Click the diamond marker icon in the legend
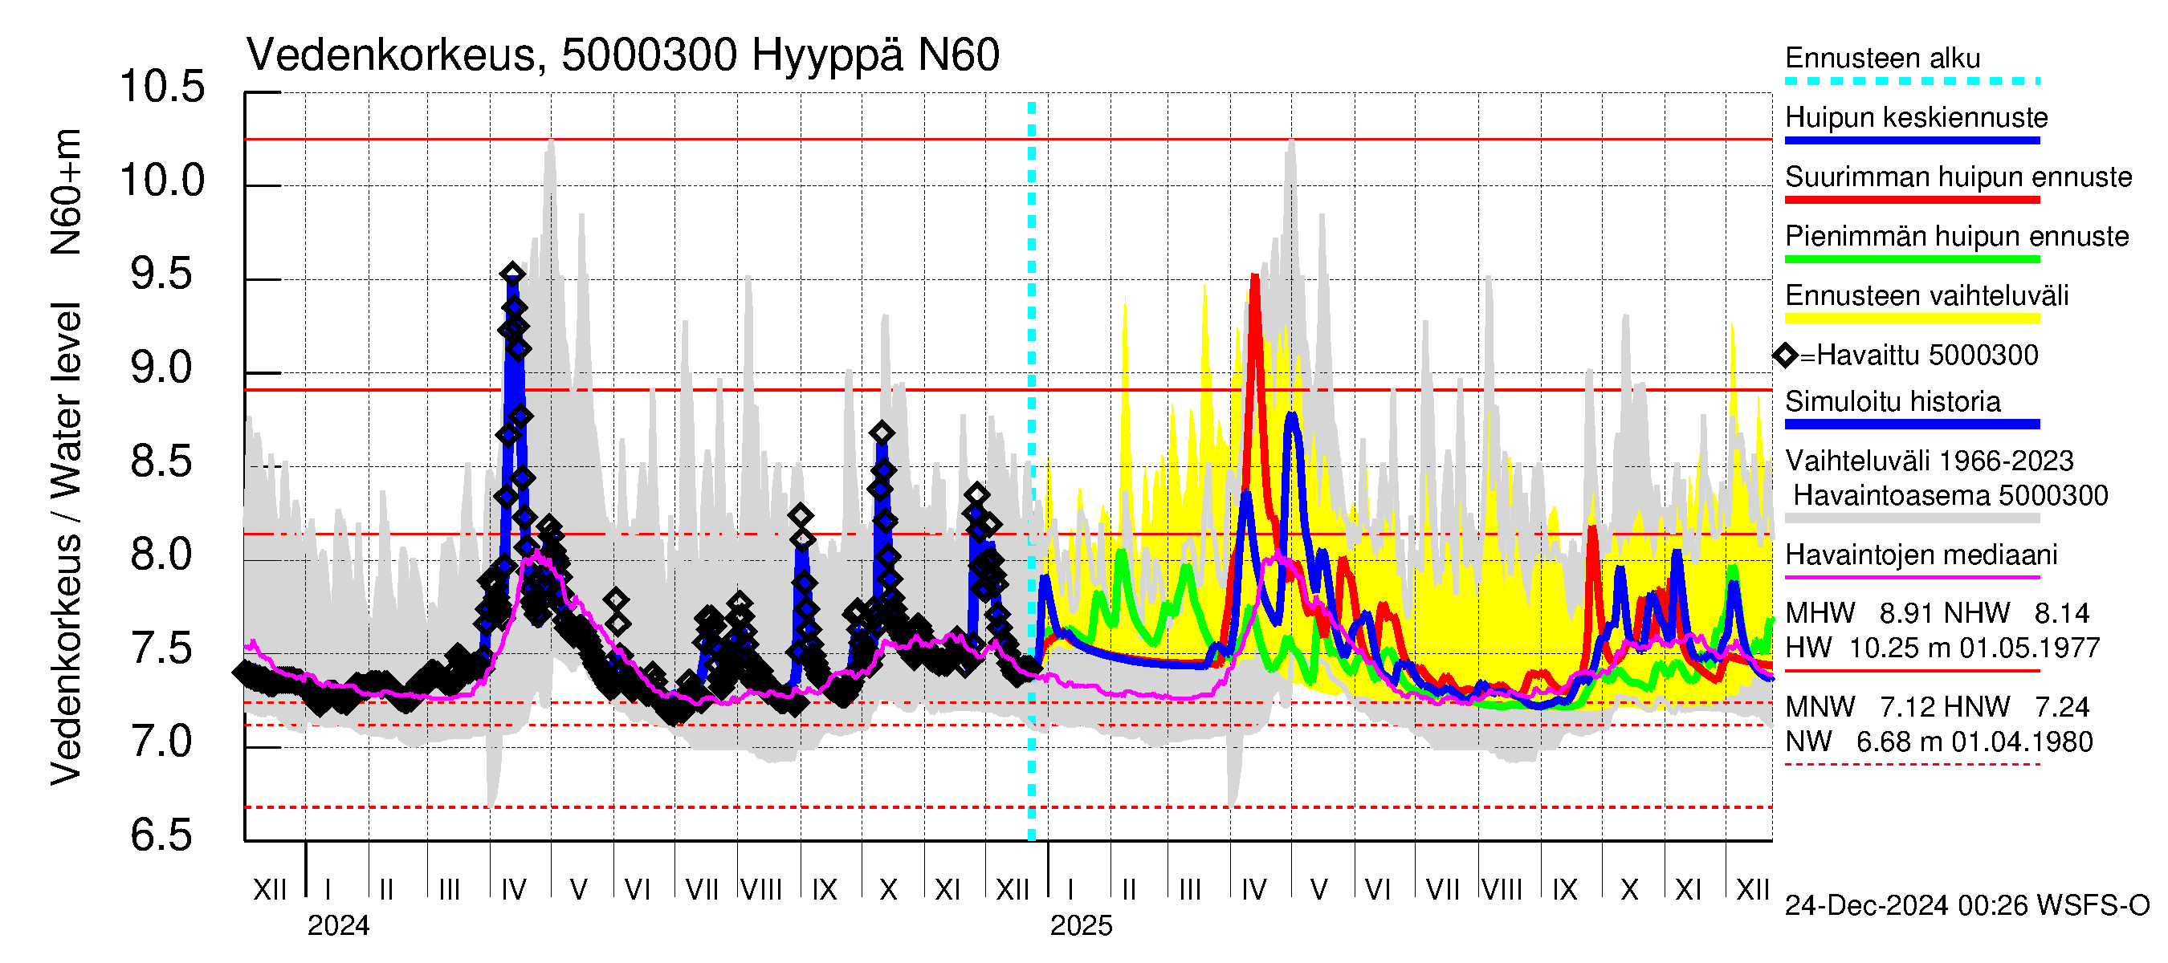 point(1785,356)
